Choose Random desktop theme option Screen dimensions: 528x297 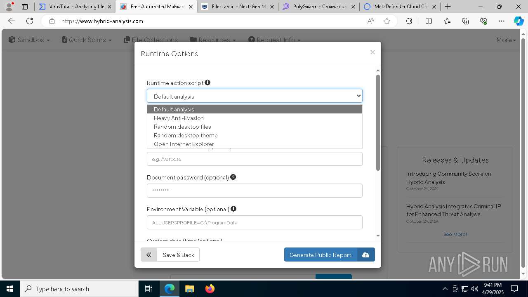(255, 135)
